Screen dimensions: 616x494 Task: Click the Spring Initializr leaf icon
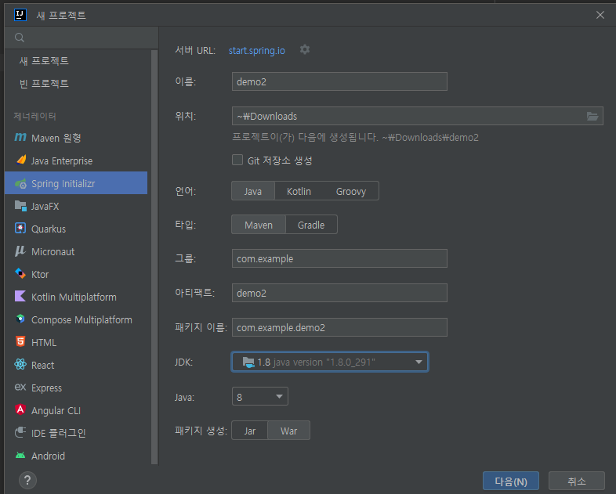point(20,183)
